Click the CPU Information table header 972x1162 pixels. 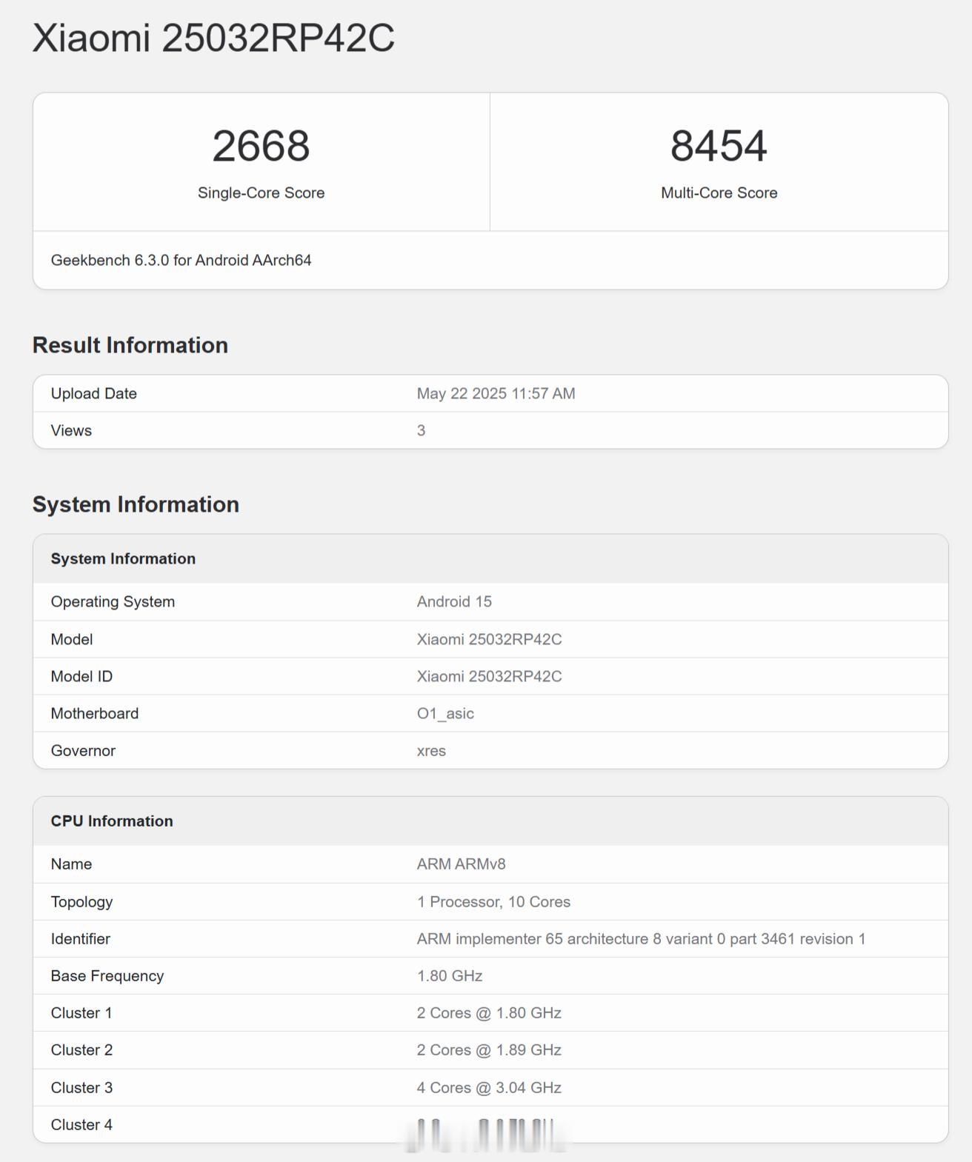click(112, 821)
